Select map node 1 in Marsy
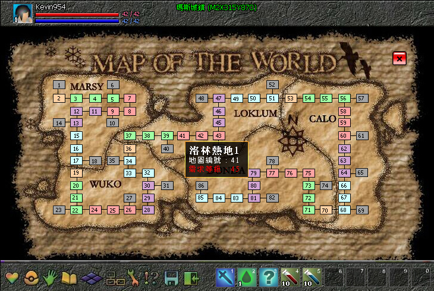Screen dimensions: 434x291 (x=59, y=85)
